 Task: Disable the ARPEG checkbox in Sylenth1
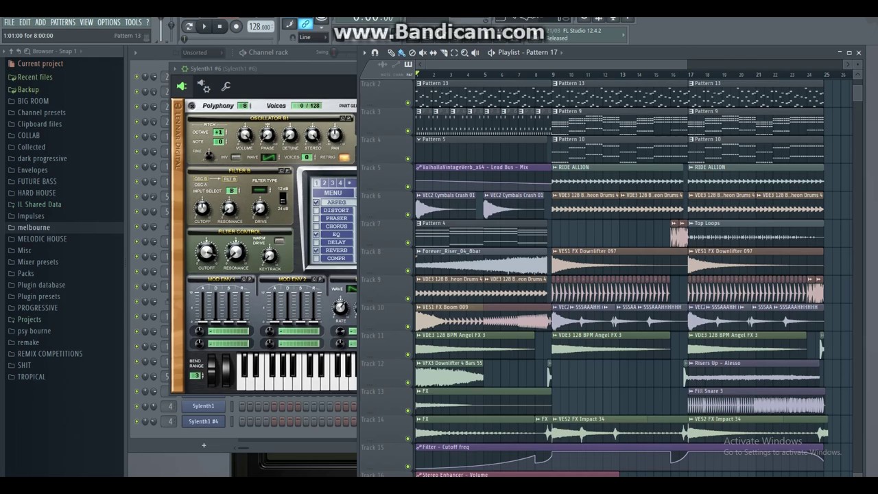tap(316, 202)
